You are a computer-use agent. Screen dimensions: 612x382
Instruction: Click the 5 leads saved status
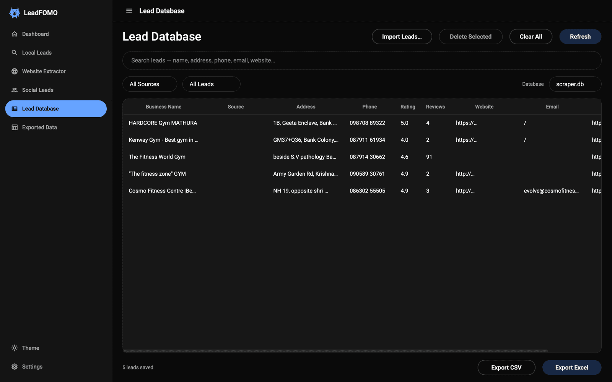(138, 367)
